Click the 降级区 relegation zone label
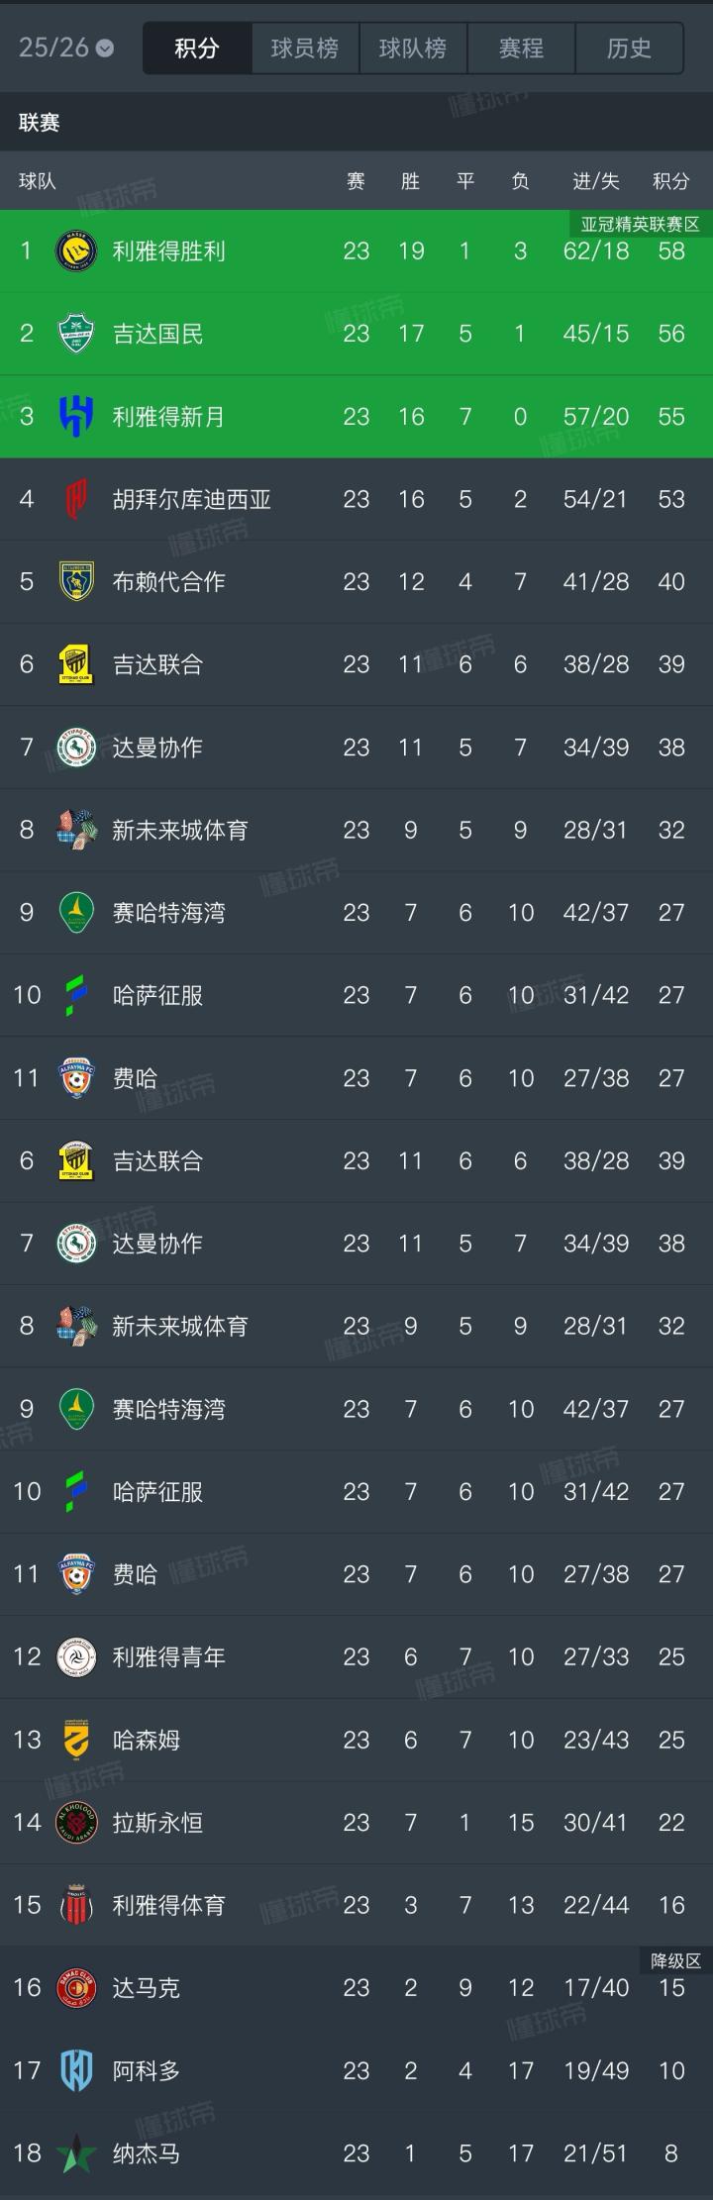 [675, 1960]
